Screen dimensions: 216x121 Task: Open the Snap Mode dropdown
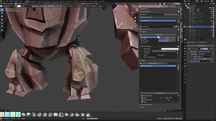pos(205,54)
